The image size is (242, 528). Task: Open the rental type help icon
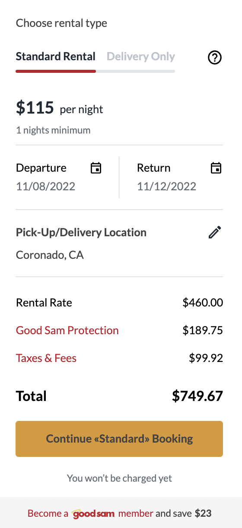pyautogui.click(x=215, y=57)
